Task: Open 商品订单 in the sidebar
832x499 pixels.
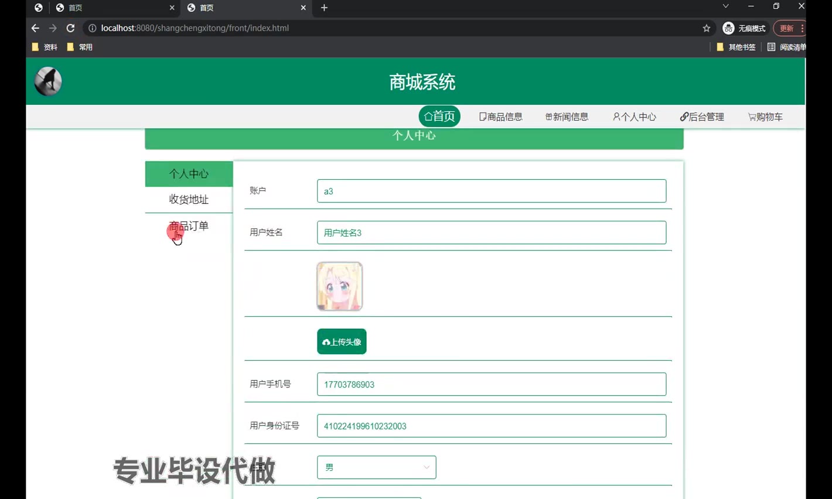Action: point(189,226)
